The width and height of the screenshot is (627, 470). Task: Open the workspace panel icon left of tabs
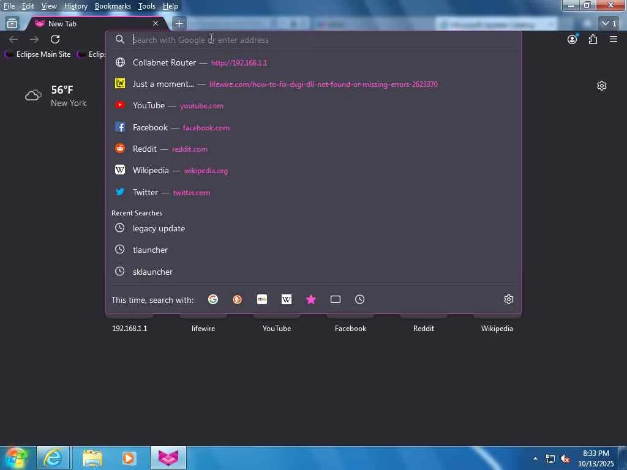click(x=12, y=24)
